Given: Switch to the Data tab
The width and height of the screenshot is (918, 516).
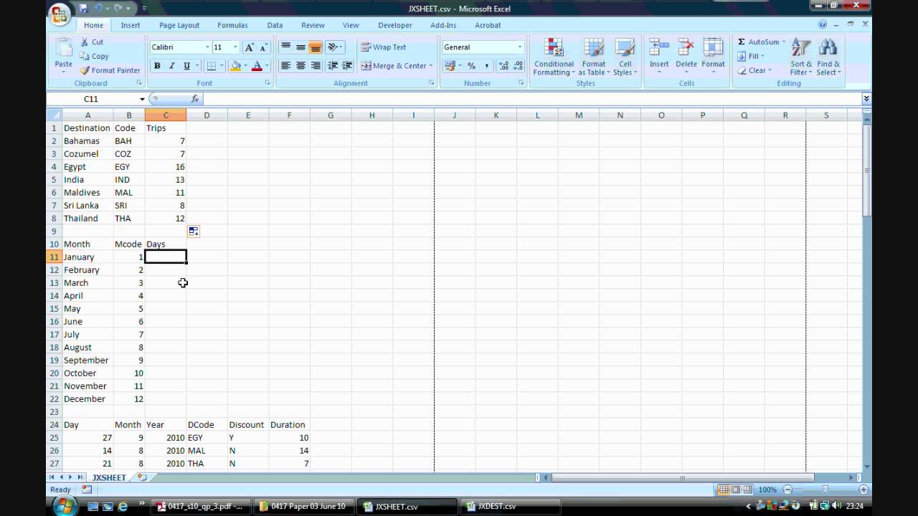Looking at the screenshot, I should pos(275,25).
